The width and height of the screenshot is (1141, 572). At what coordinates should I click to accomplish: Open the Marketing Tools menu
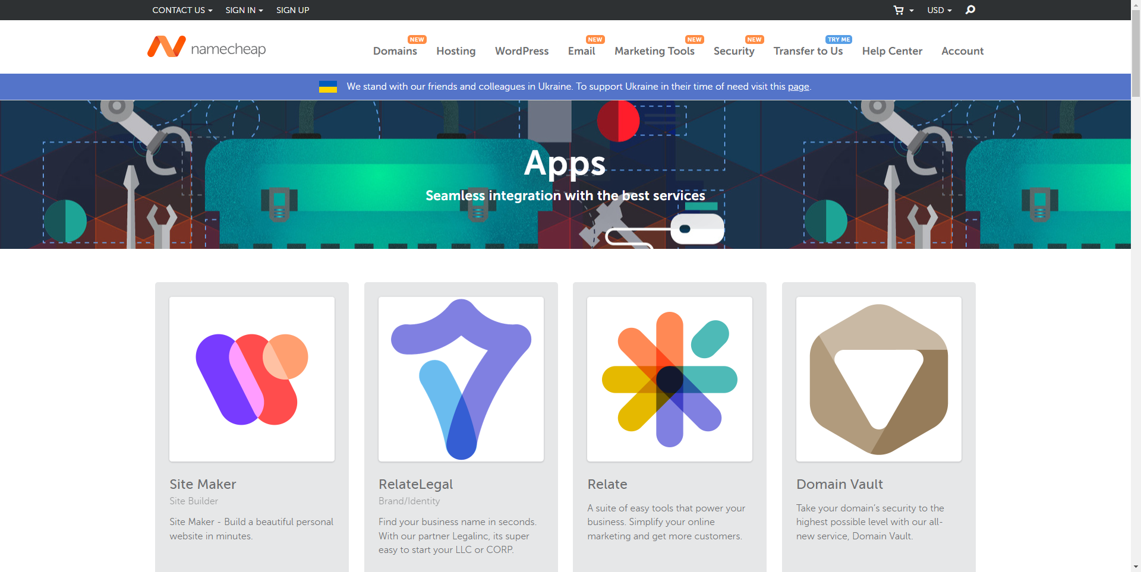coord(654,51)
